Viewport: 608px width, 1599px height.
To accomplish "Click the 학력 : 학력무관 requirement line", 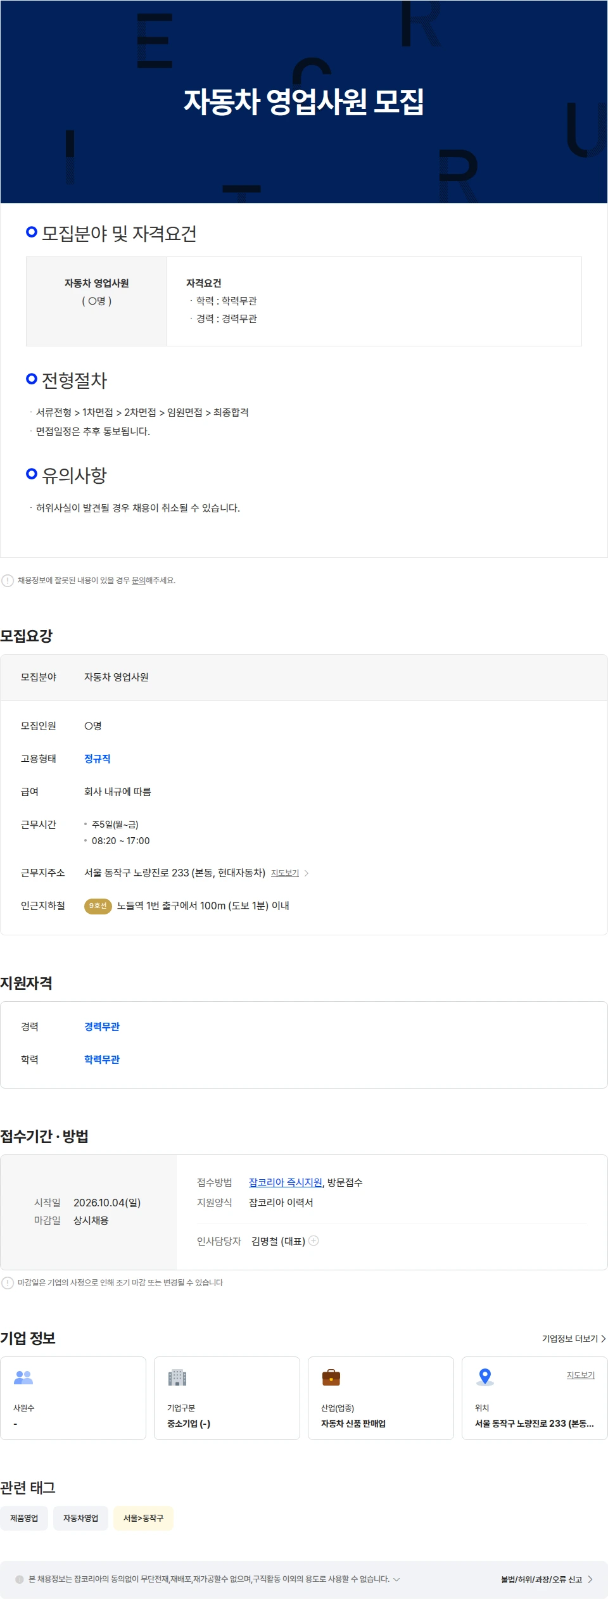I will pyautogui.click(x=227, y=301).
